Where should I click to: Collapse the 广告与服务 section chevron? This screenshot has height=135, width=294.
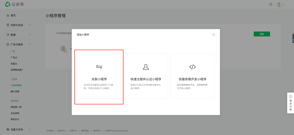pyautogui.click(x=30, y=44)
